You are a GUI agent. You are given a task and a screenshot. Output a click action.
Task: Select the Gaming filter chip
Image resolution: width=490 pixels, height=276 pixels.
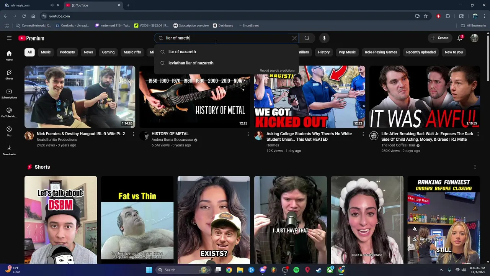tap(108, 52)
